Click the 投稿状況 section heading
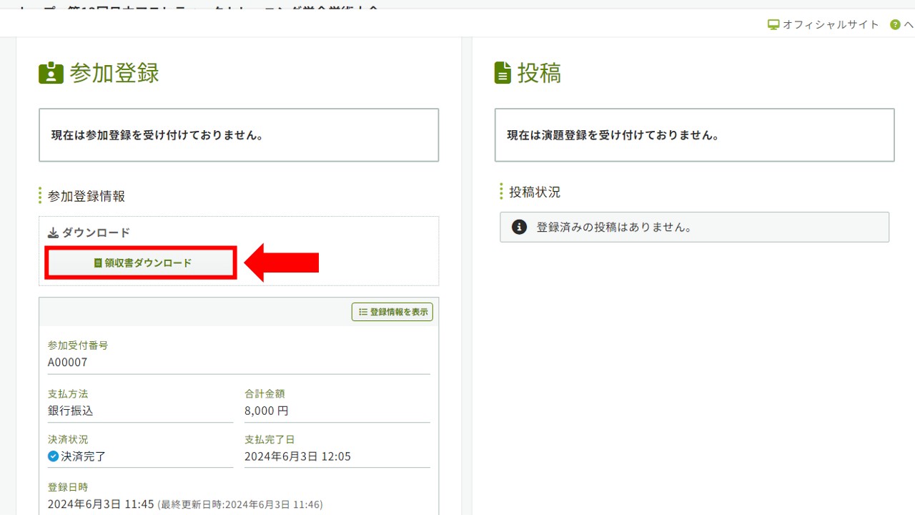 pos(534,192)
